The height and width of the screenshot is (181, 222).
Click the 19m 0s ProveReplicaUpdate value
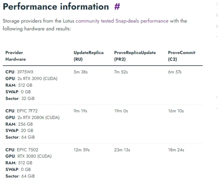click(x=121, y=111)
